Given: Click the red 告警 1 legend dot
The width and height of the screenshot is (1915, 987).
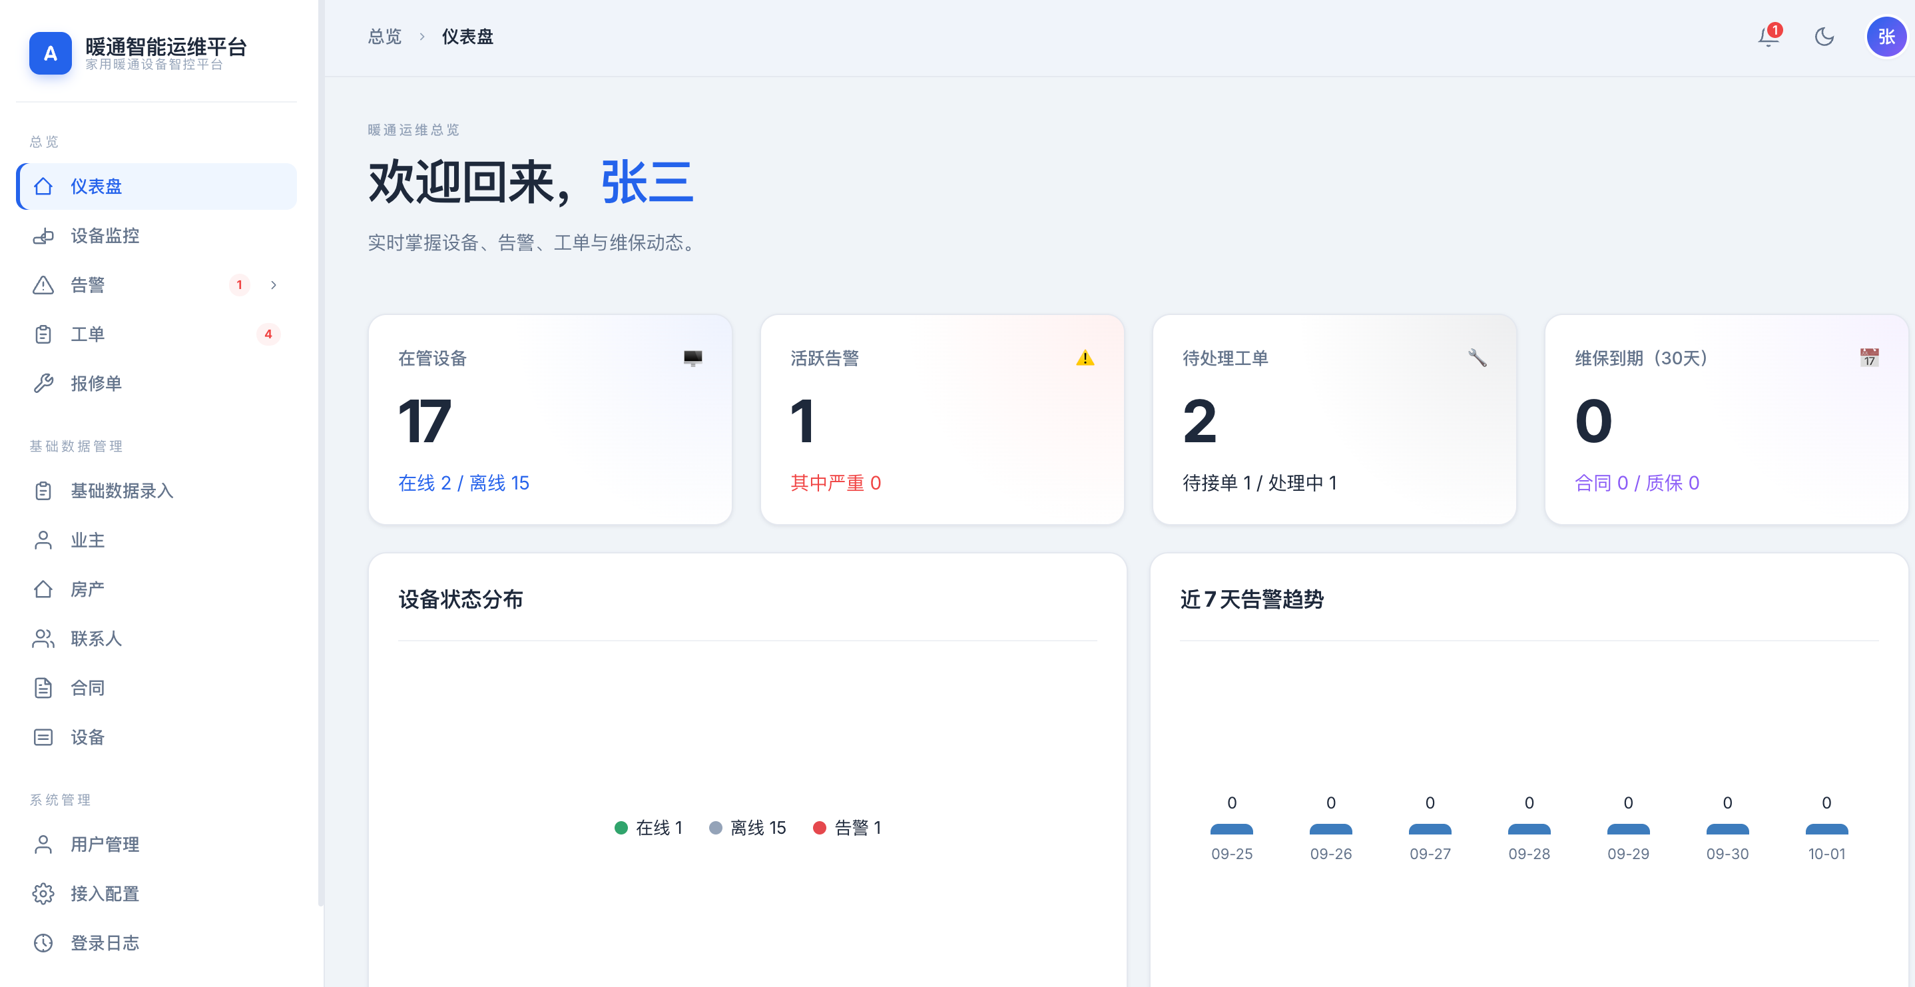Looking at the screenshot, I should point(819,828).
